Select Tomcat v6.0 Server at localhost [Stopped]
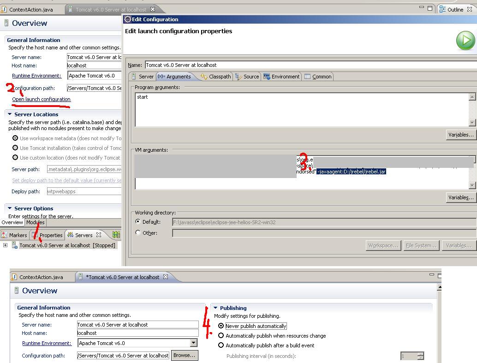The width and height of the screenshot is (477, 363). pos(67,245)
